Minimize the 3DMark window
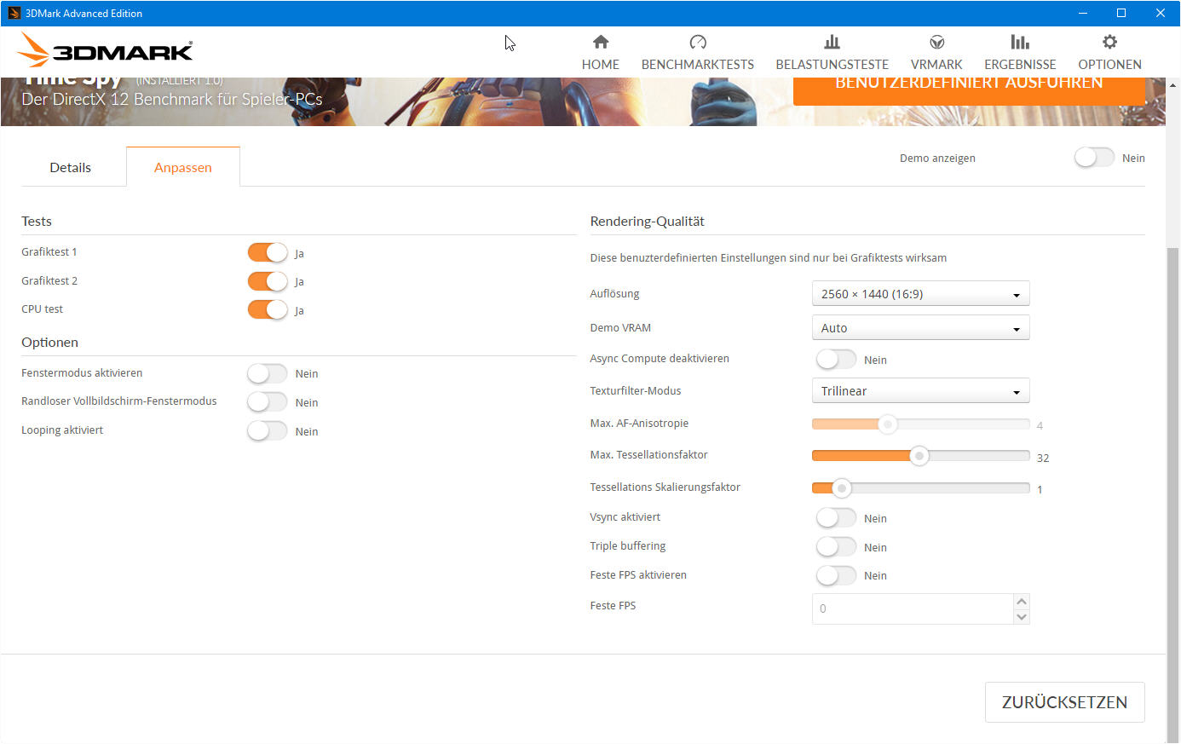 click(1083, 13)
